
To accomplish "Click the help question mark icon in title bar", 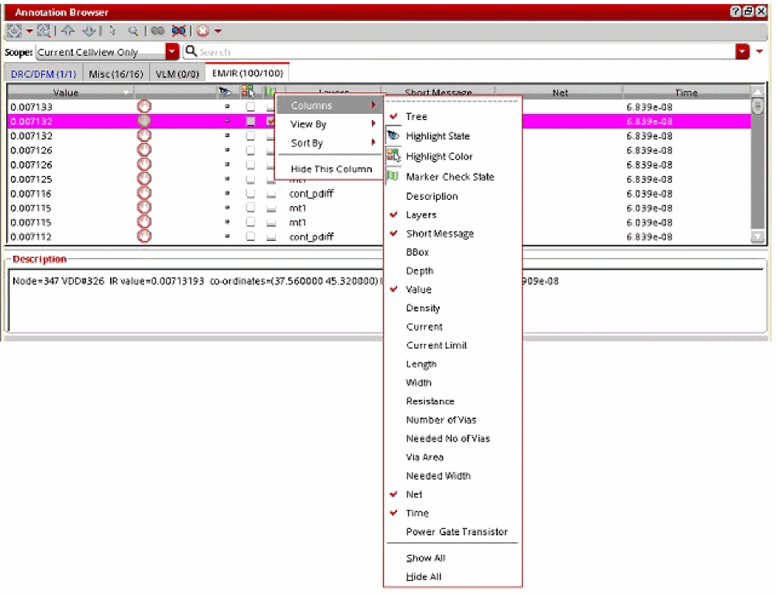I will tap(735, 12).
